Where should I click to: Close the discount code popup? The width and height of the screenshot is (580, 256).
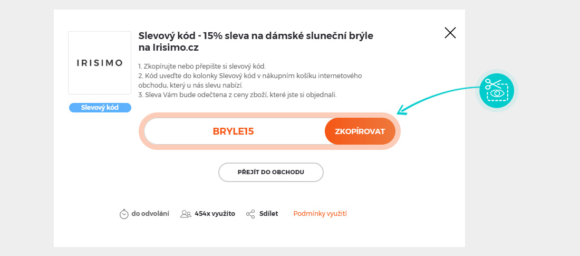450,33
